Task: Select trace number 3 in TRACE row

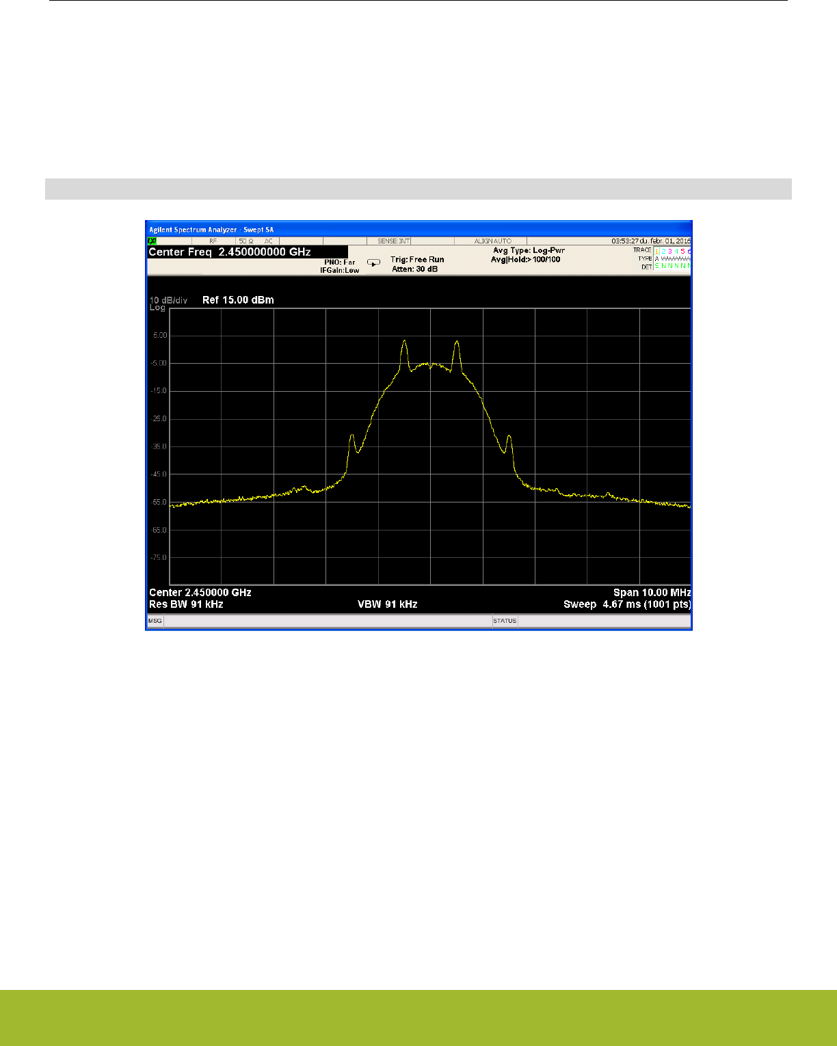Action: coord(669,251)
